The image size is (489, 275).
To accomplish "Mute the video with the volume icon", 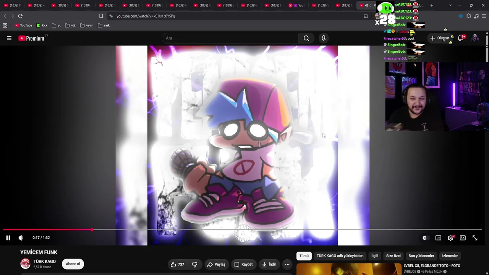I will (21, 238).
